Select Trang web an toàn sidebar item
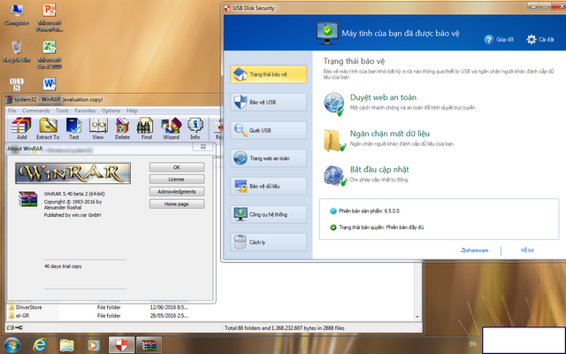566x354 pixels. (268, 158)
